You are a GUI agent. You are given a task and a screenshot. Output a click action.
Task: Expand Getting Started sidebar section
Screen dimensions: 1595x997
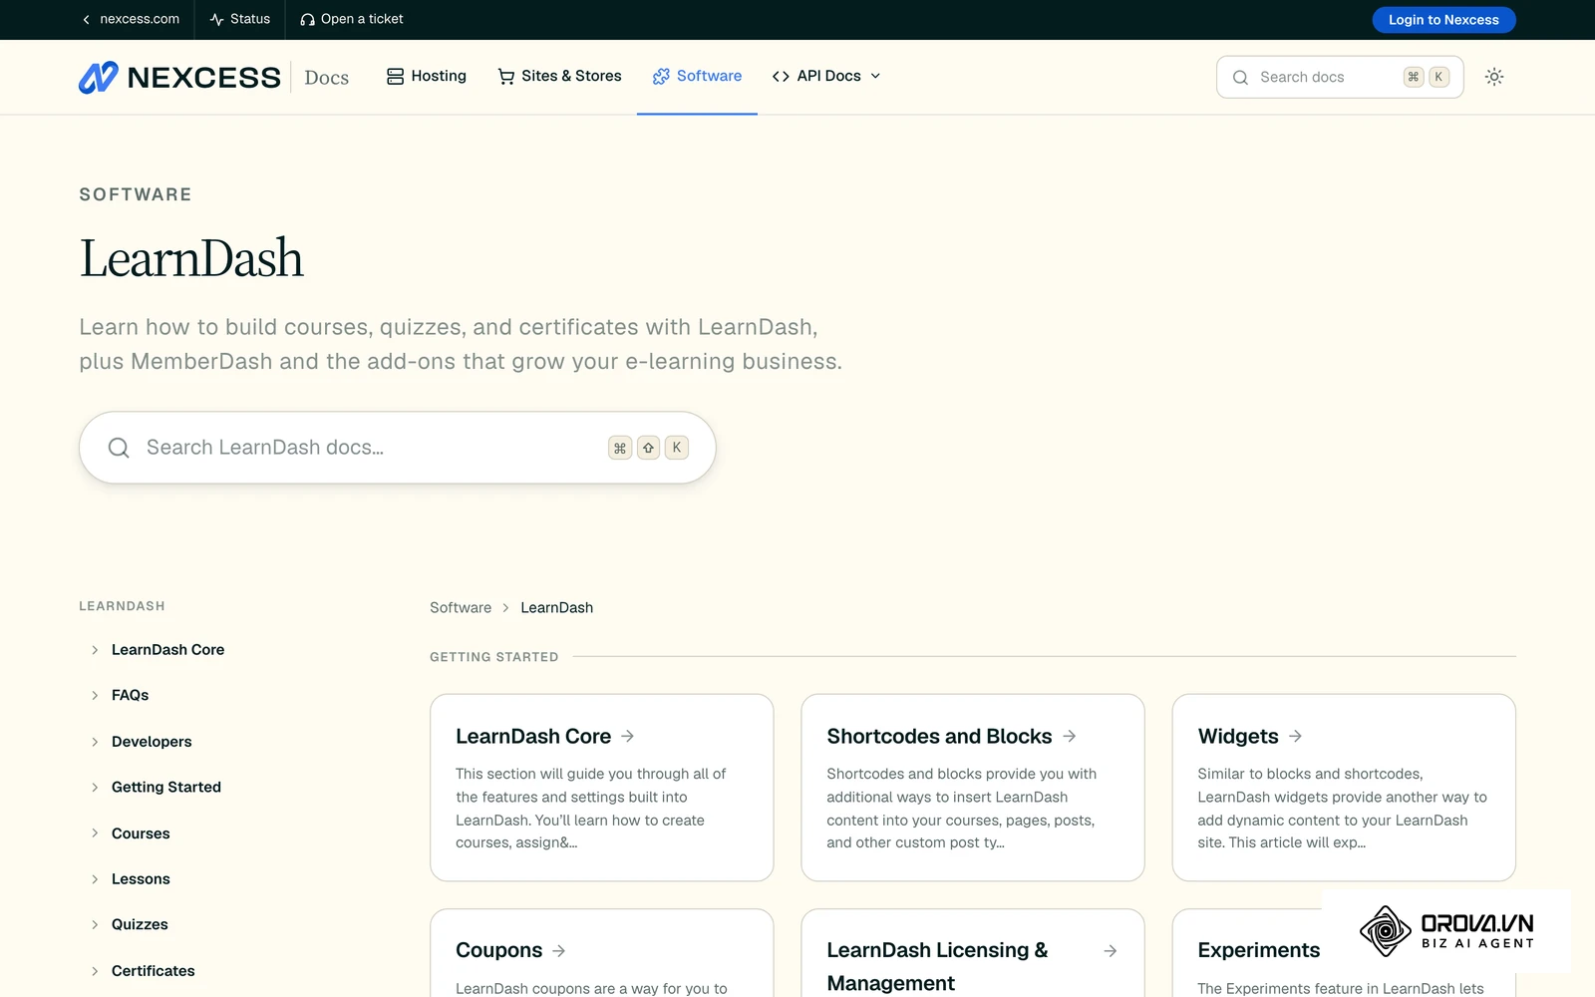click(x=95, y=788)
